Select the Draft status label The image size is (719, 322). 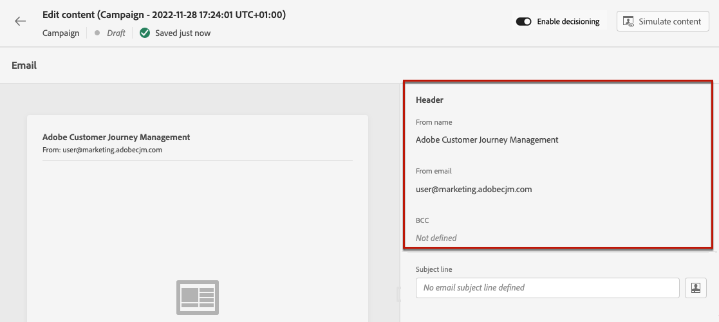click(x=116, y=33)
